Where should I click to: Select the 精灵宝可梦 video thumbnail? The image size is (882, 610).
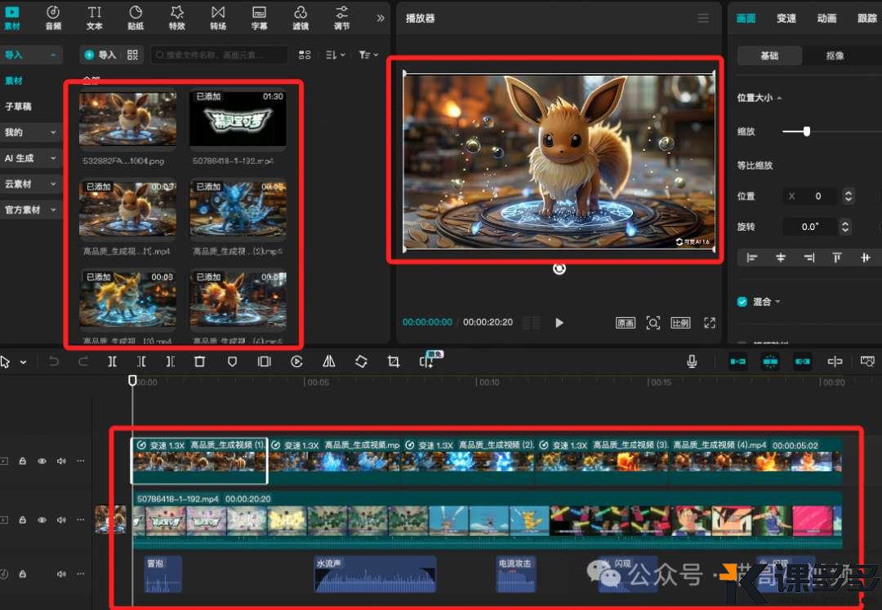[x=238, y=118]
